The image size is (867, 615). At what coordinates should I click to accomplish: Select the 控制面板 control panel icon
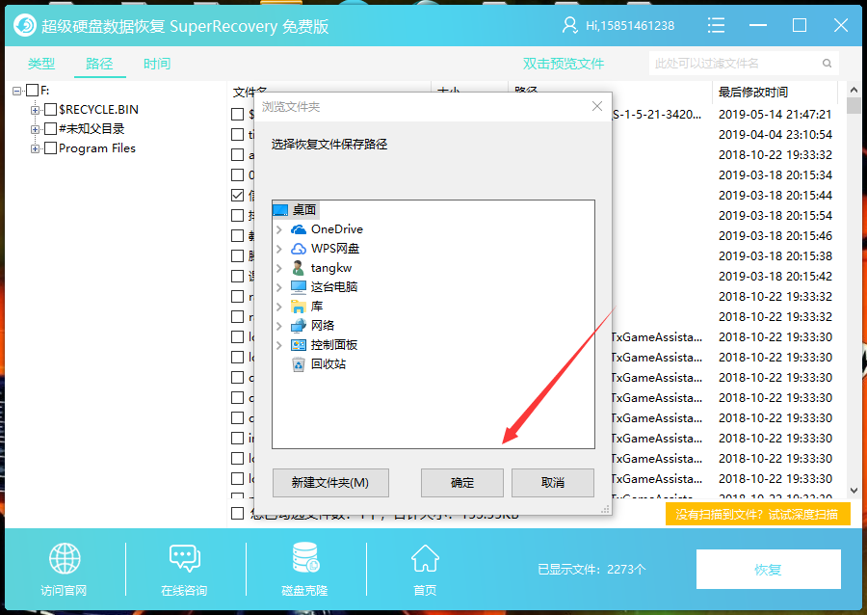pyautogui.click(x=299, y=345)
